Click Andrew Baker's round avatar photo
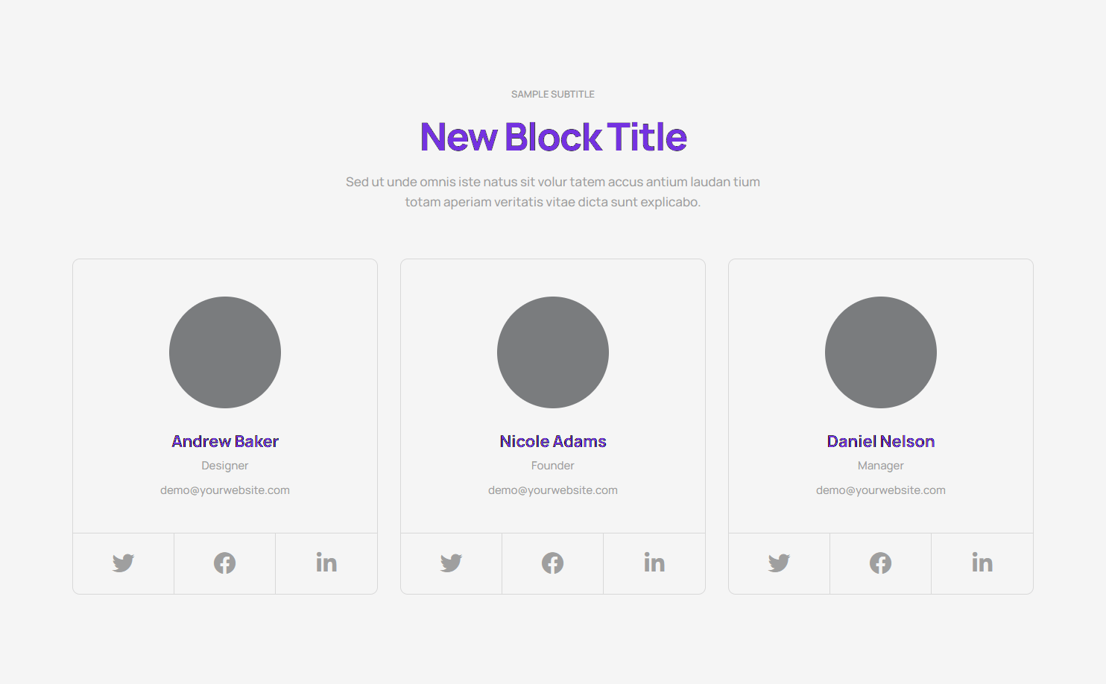 click(225, 352)
